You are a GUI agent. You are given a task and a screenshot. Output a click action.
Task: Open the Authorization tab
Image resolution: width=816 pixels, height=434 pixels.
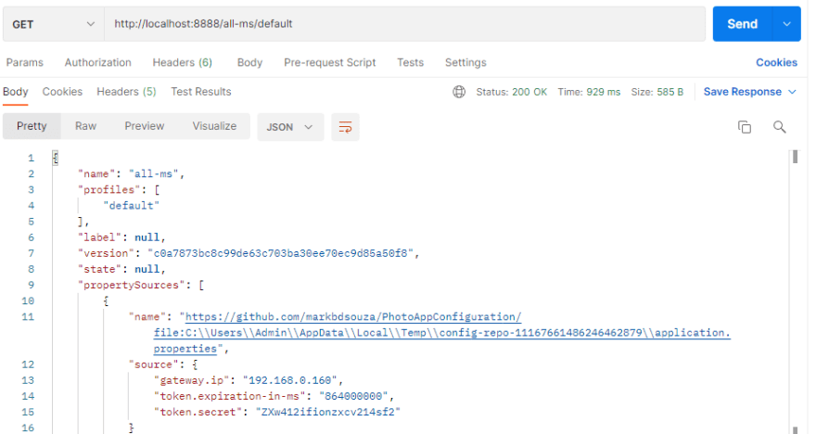point(98,63)
